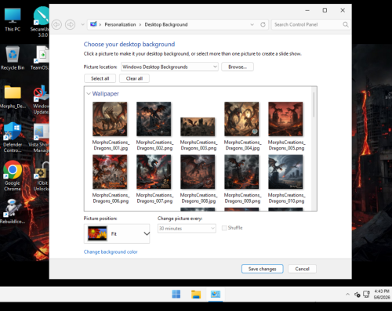Select MorphsCreations_Dragons_008.jpg thumbnail

[x=198, y=172]
